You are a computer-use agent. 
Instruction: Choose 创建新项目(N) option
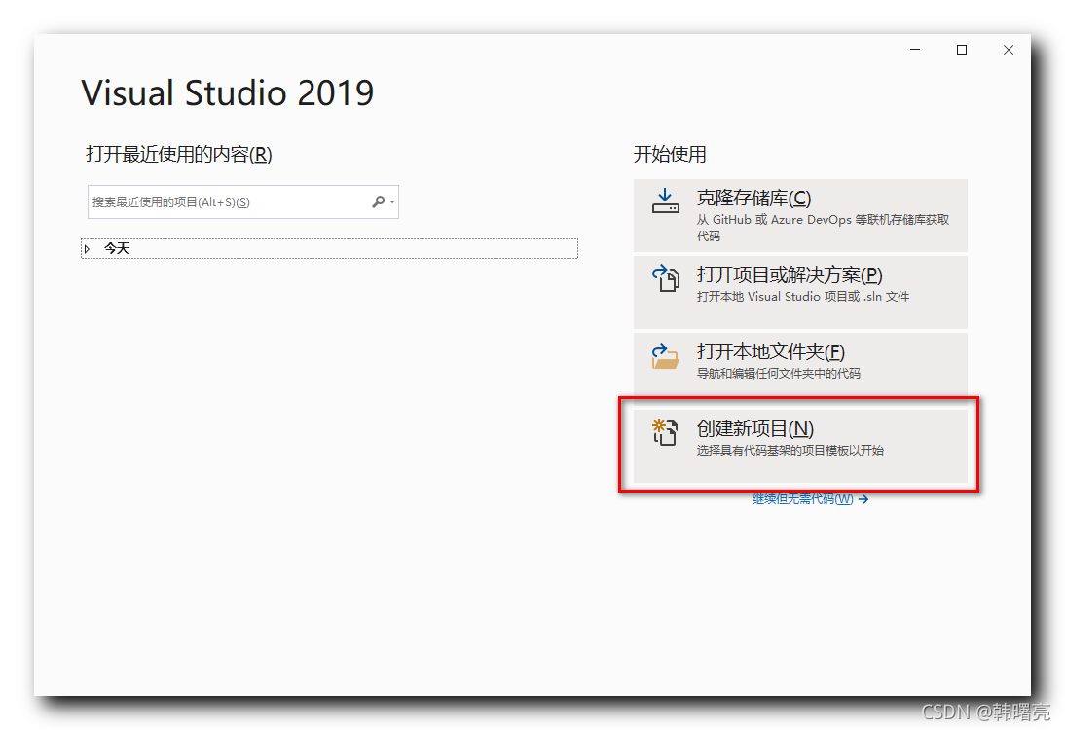point(800,446)
